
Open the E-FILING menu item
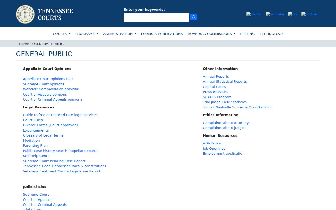coord(248,34)
